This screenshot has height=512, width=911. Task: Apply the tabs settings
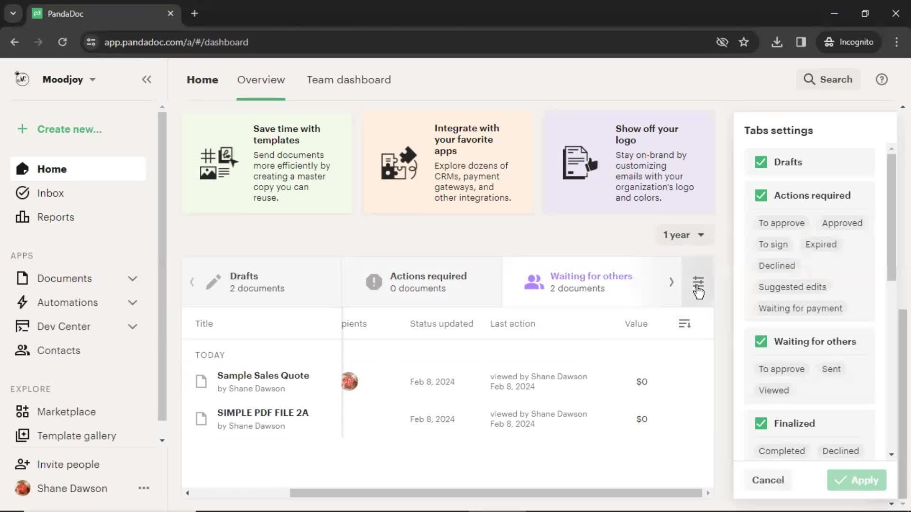pos(856,480)
